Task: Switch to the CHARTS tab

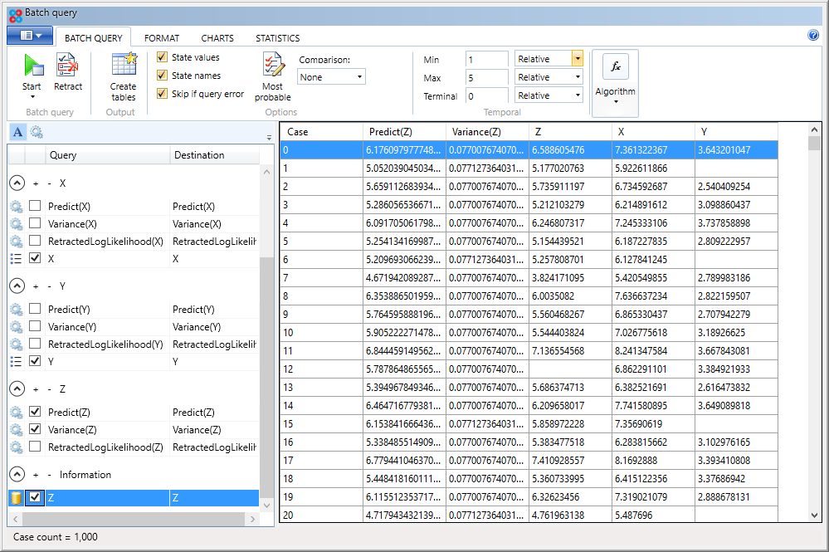Action: coord(217,37)
